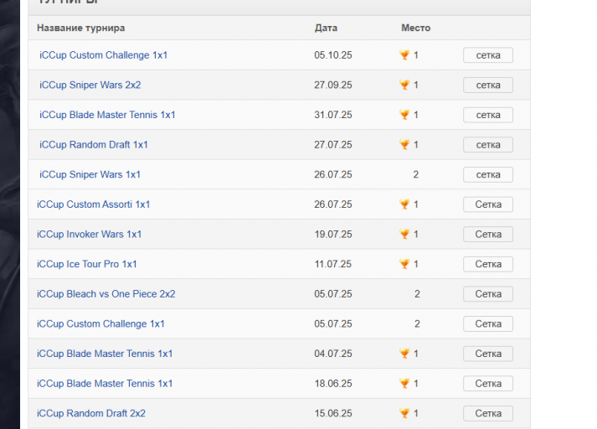Click trophy icon in Invoker Wars 1x1 row

(404, 235)
